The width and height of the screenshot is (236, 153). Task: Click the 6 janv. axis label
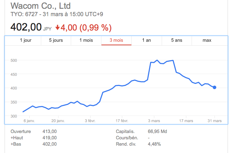click(29, 121)
